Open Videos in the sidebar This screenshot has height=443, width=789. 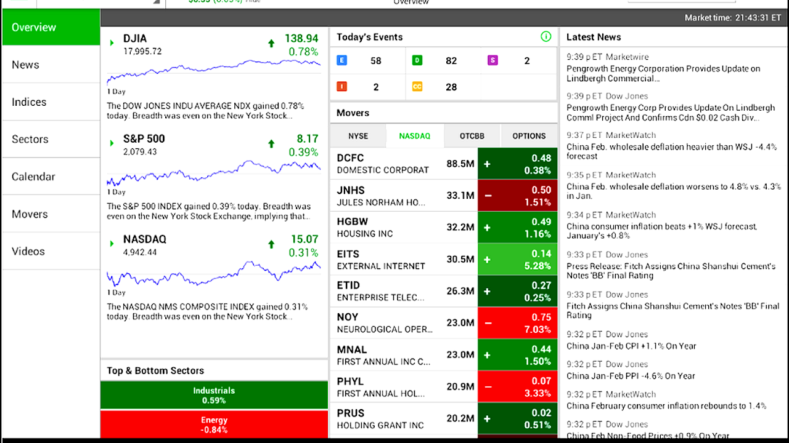click(x=51, y=251)
